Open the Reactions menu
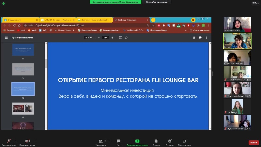261x147 pixels. tap(170, 143)
